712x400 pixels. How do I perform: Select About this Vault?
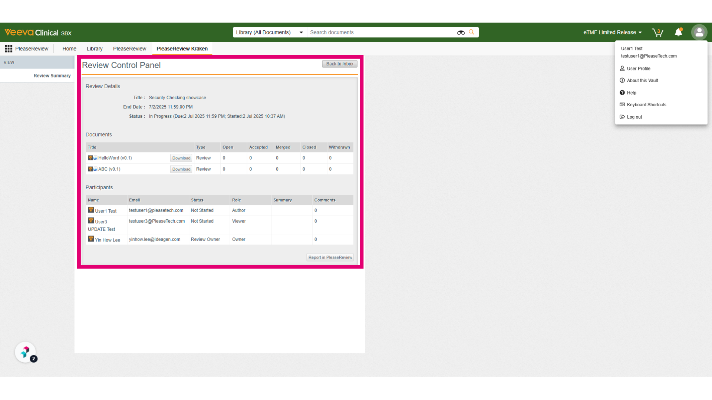(x=642, y=80)
